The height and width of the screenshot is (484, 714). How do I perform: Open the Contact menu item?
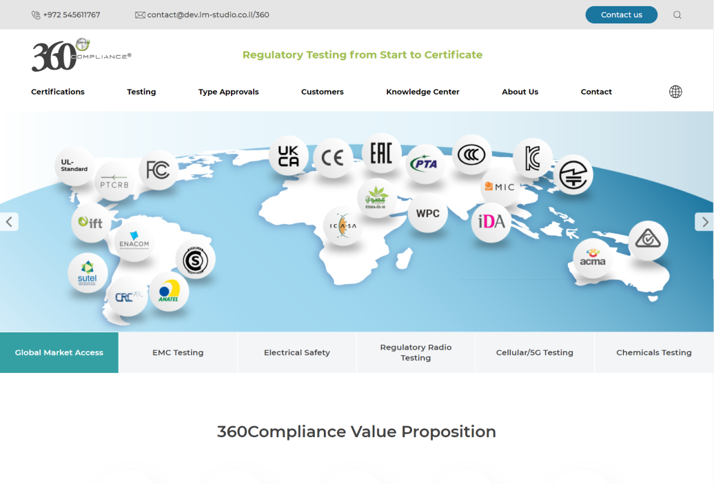coord(596,92)
